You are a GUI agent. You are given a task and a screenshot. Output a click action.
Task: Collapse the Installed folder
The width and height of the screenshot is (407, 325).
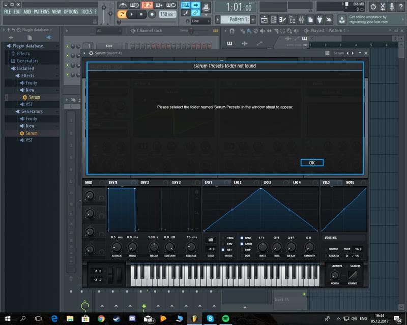point(25,68)
